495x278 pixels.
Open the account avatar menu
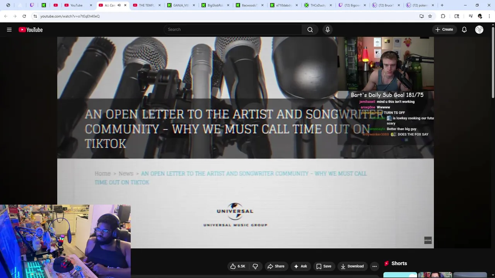[479, 30]
